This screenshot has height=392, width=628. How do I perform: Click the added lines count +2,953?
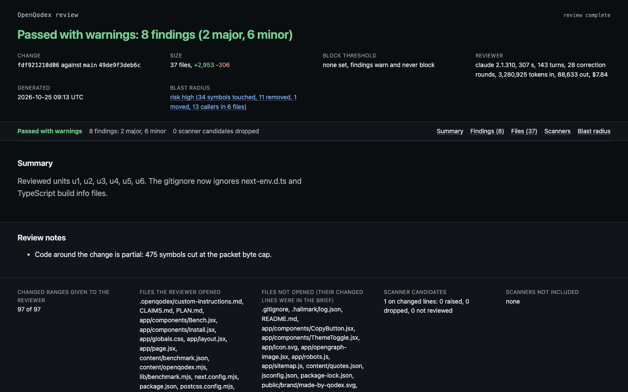coord(204,65)
